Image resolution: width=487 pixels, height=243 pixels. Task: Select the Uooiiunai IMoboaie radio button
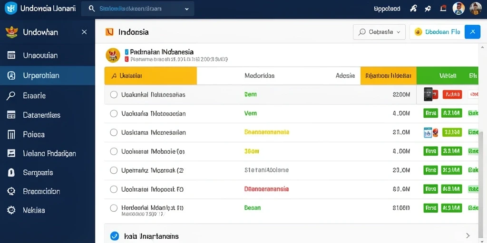point(114,151)
